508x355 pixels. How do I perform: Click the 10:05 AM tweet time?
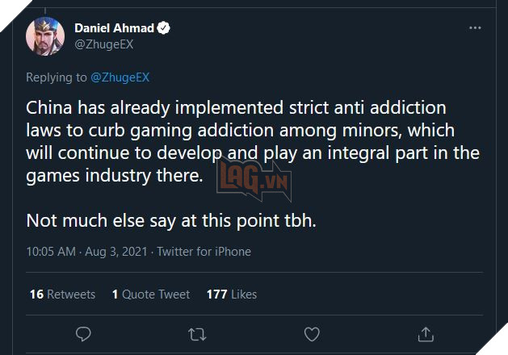[x=53, y=252]
